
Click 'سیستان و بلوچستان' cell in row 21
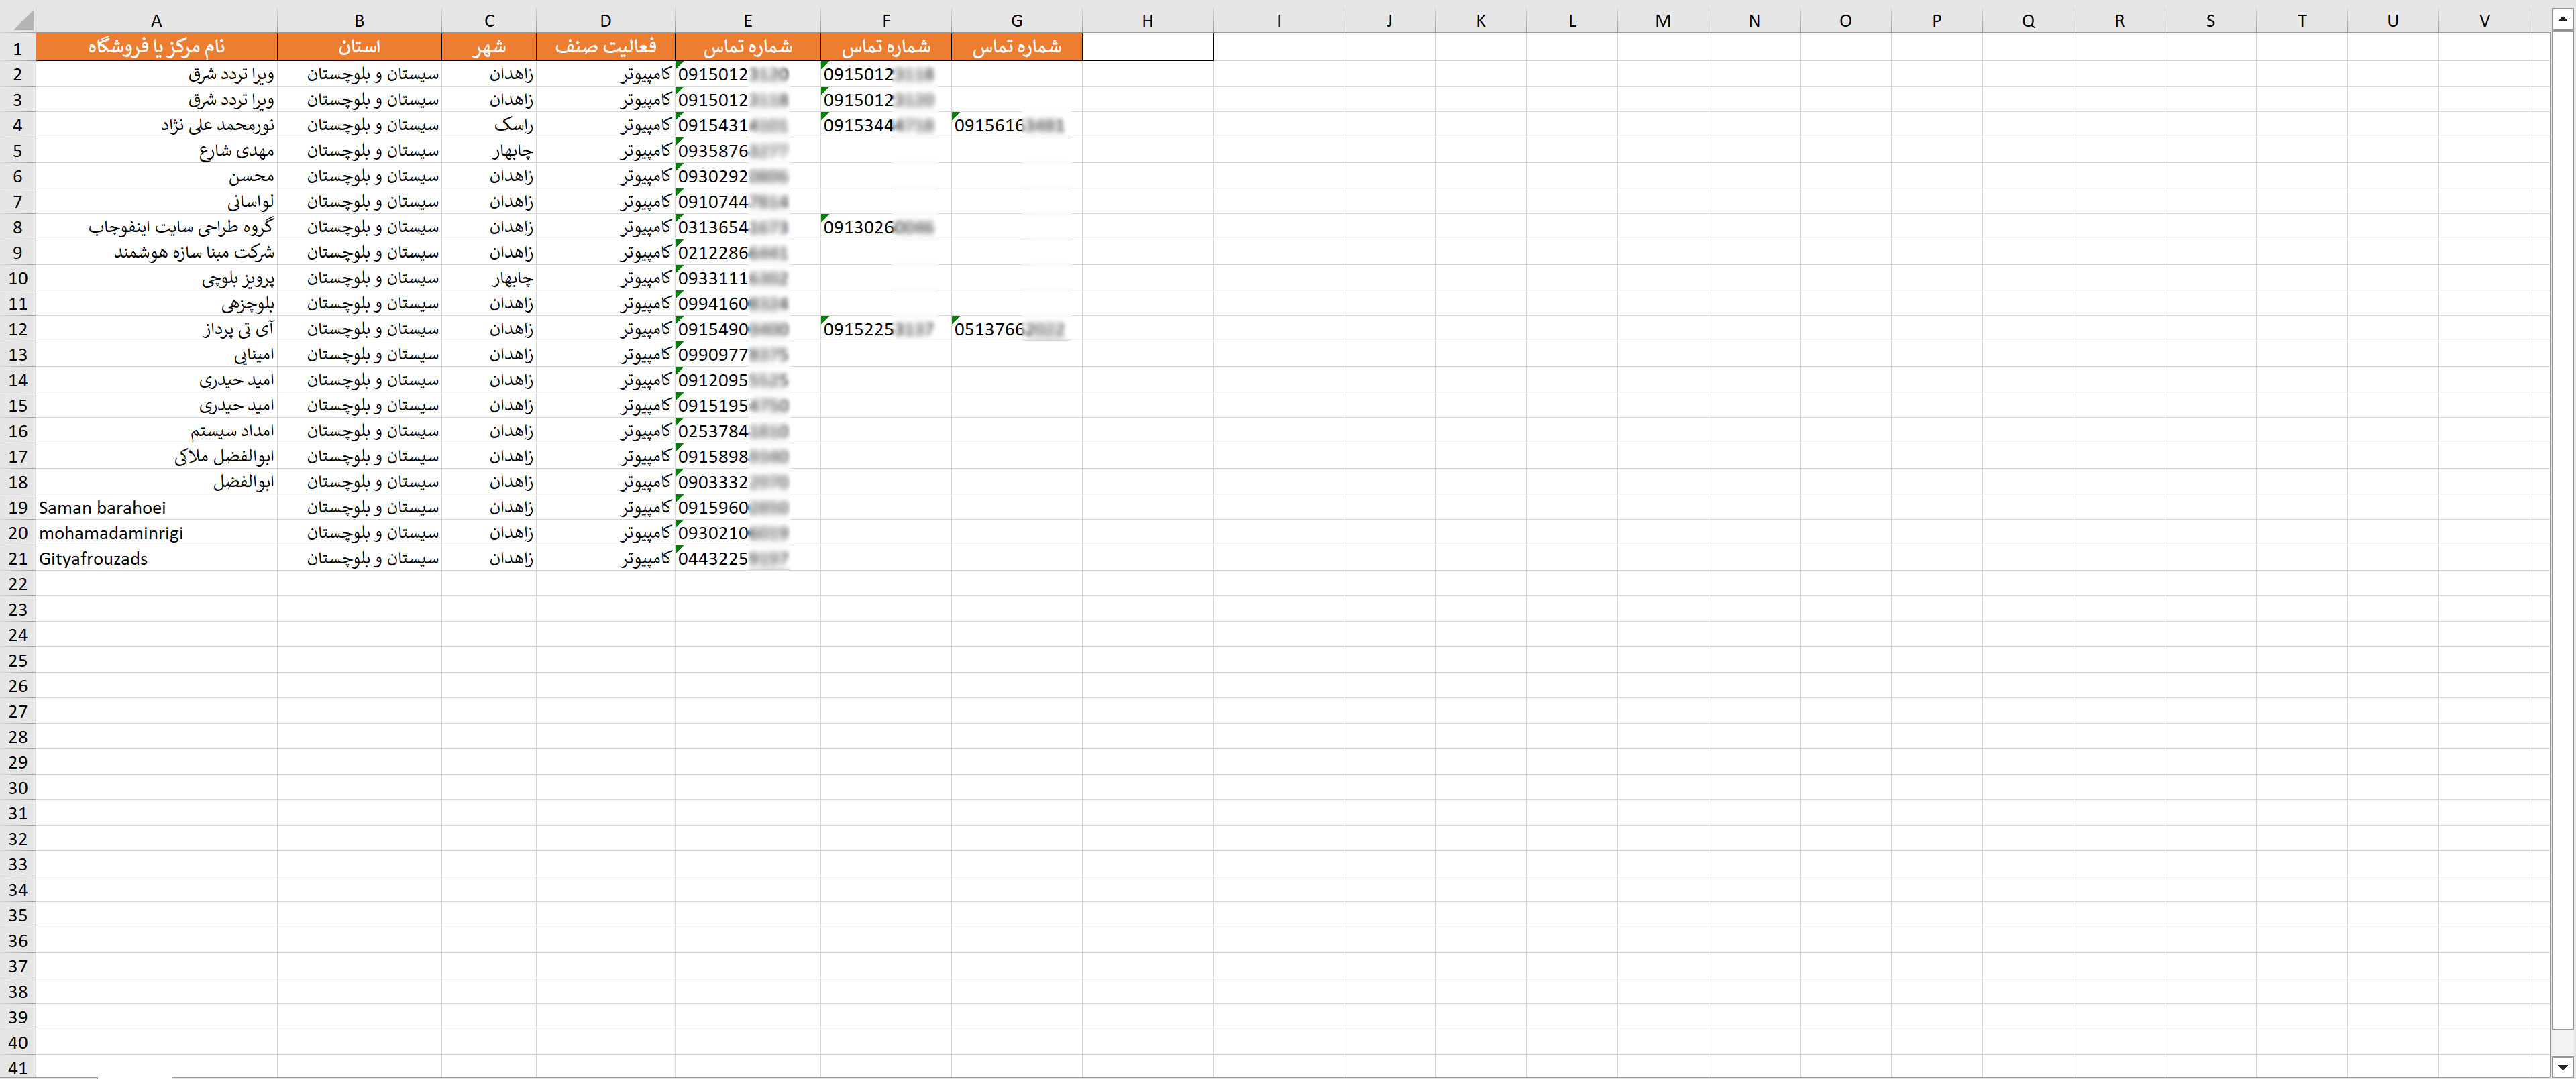(359, 559)
